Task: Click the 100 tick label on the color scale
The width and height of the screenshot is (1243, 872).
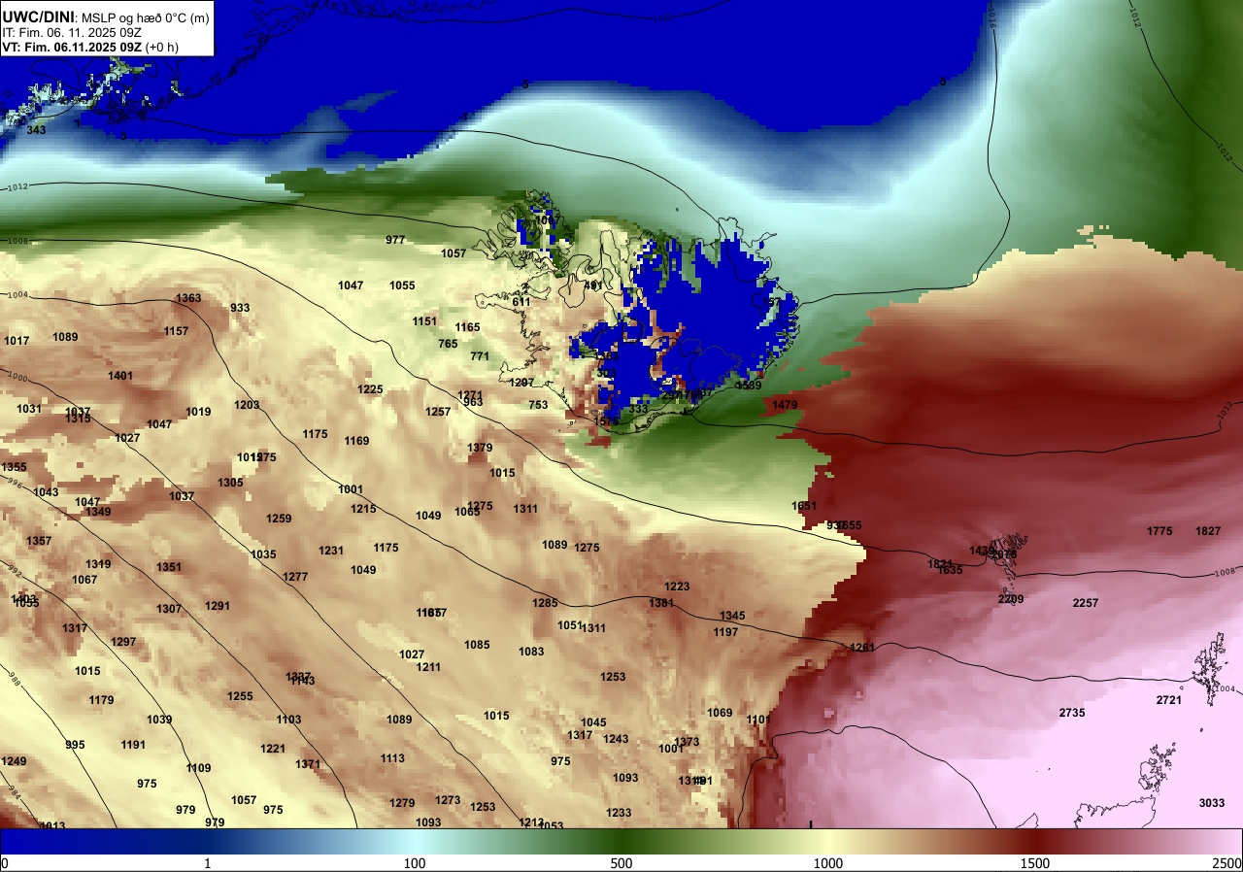Action: tap(415, 863)
